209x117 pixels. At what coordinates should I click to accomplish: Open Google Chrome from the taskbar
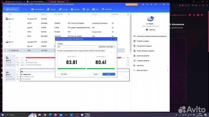[x=45, y=115]
